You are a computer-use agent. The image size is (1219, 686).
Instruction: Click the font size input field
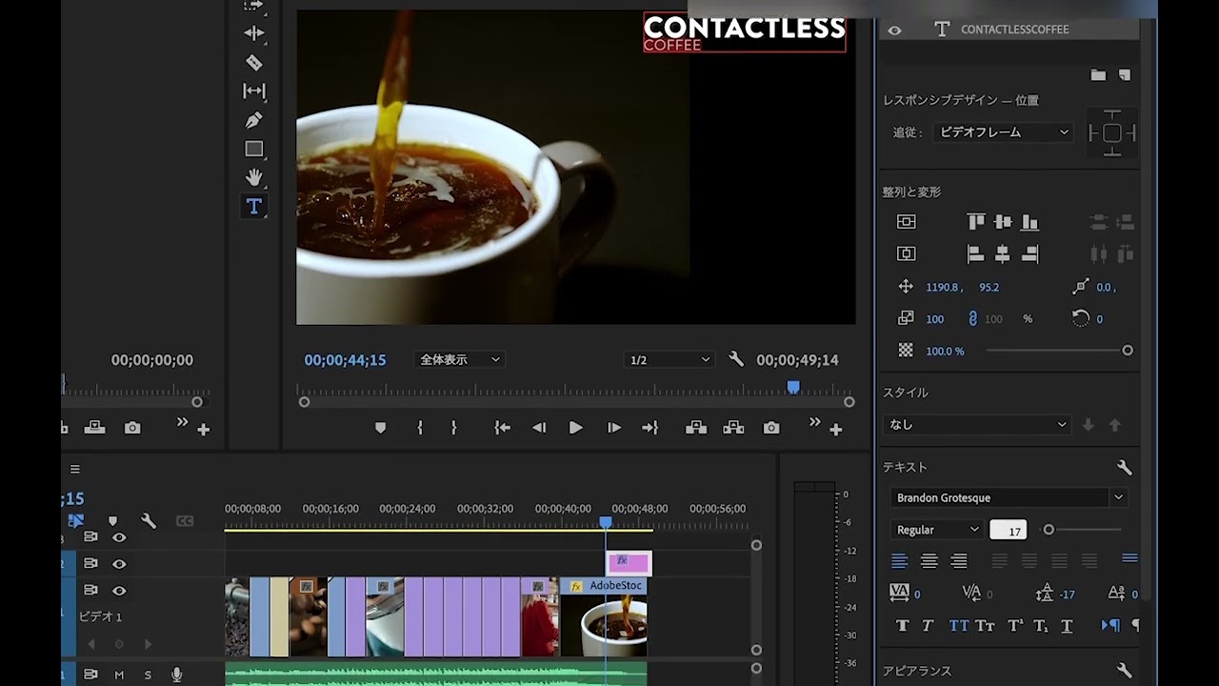1008,531
